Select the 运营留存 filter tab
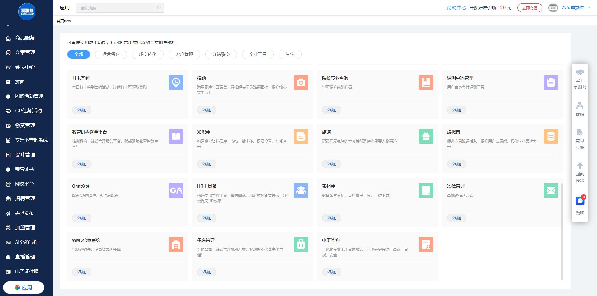597x296 pixels. click(x=111, y=54)
